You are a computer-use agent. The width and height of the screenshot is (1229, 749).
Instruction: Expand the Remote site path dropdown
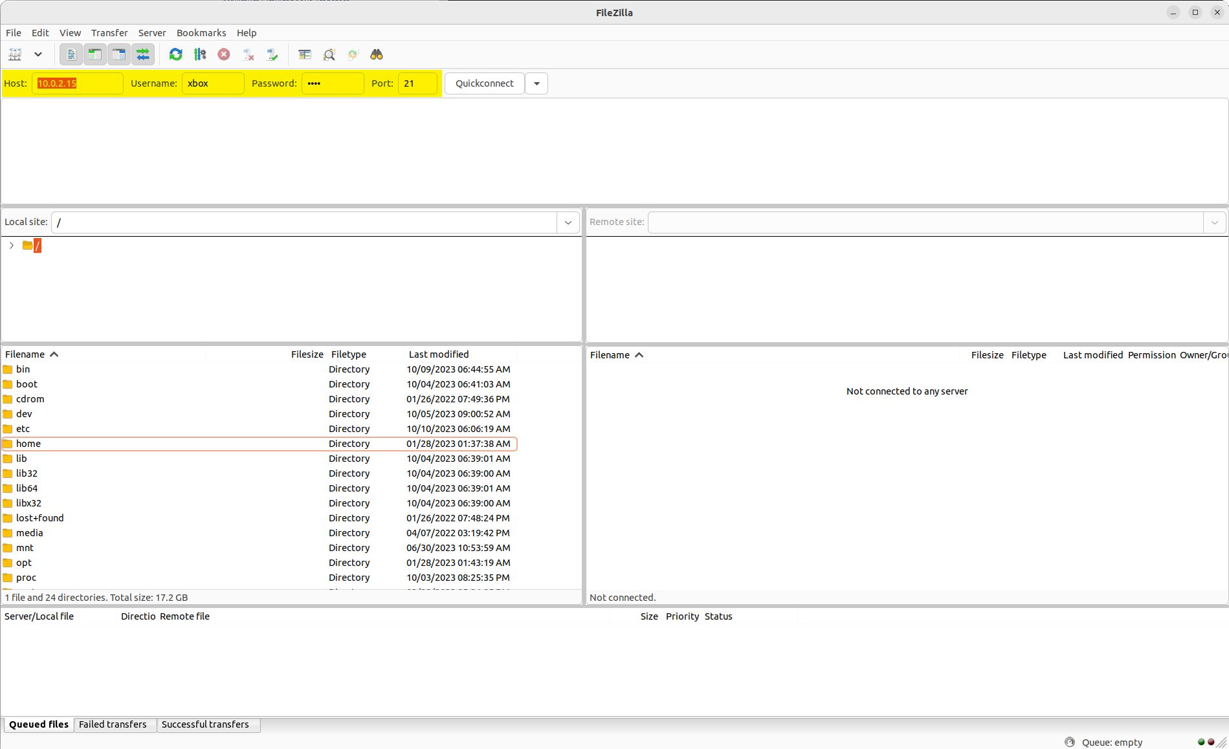(1214, 223)
